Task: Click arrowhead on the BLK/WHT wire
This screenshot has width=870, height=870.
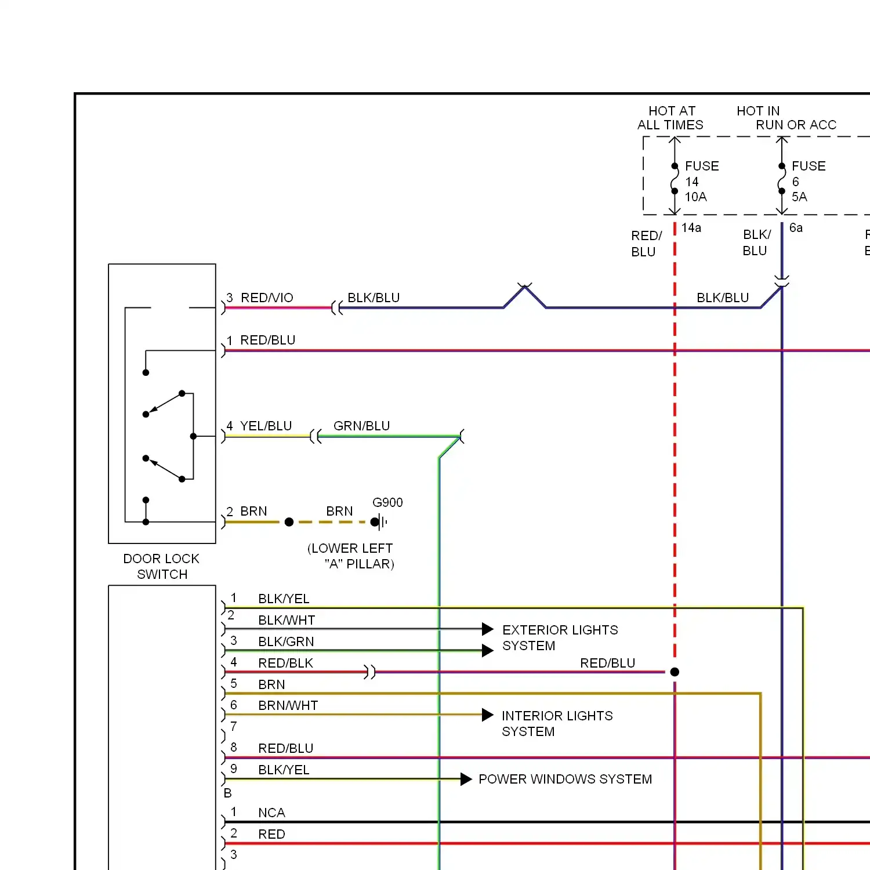Action: (488, 629)
